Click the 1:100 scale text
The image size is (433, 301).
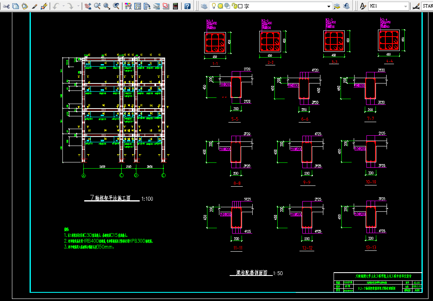pos(147,199)
